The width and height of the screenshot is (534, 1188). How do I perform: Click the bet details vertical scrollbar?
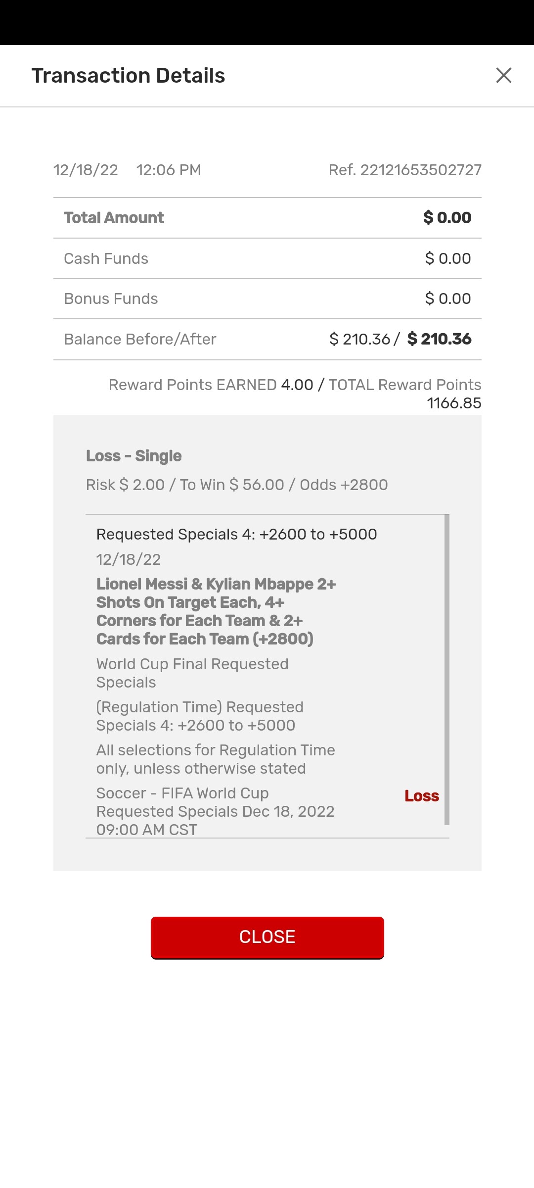pyautogui.click(x=447, y=668)
